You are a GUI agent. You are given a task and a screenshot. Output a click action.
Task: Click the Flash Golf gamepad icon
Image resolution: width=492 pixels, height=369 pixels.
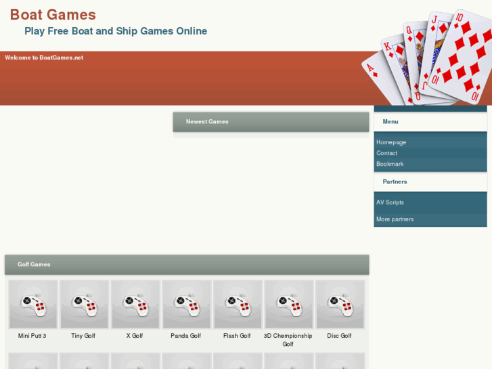(x=238, y=304)
